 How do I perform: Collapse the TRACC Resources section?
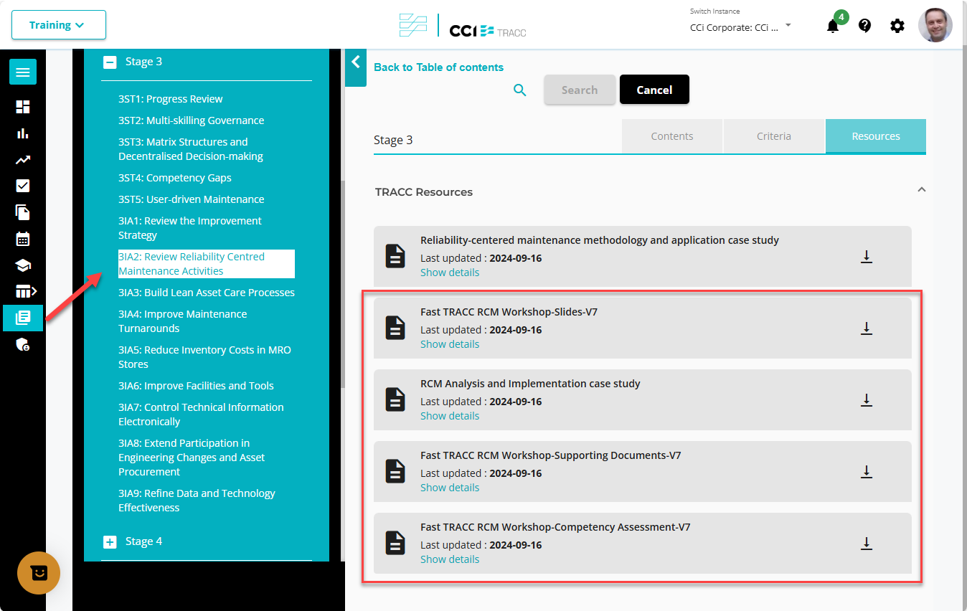(x=921, y=190)
